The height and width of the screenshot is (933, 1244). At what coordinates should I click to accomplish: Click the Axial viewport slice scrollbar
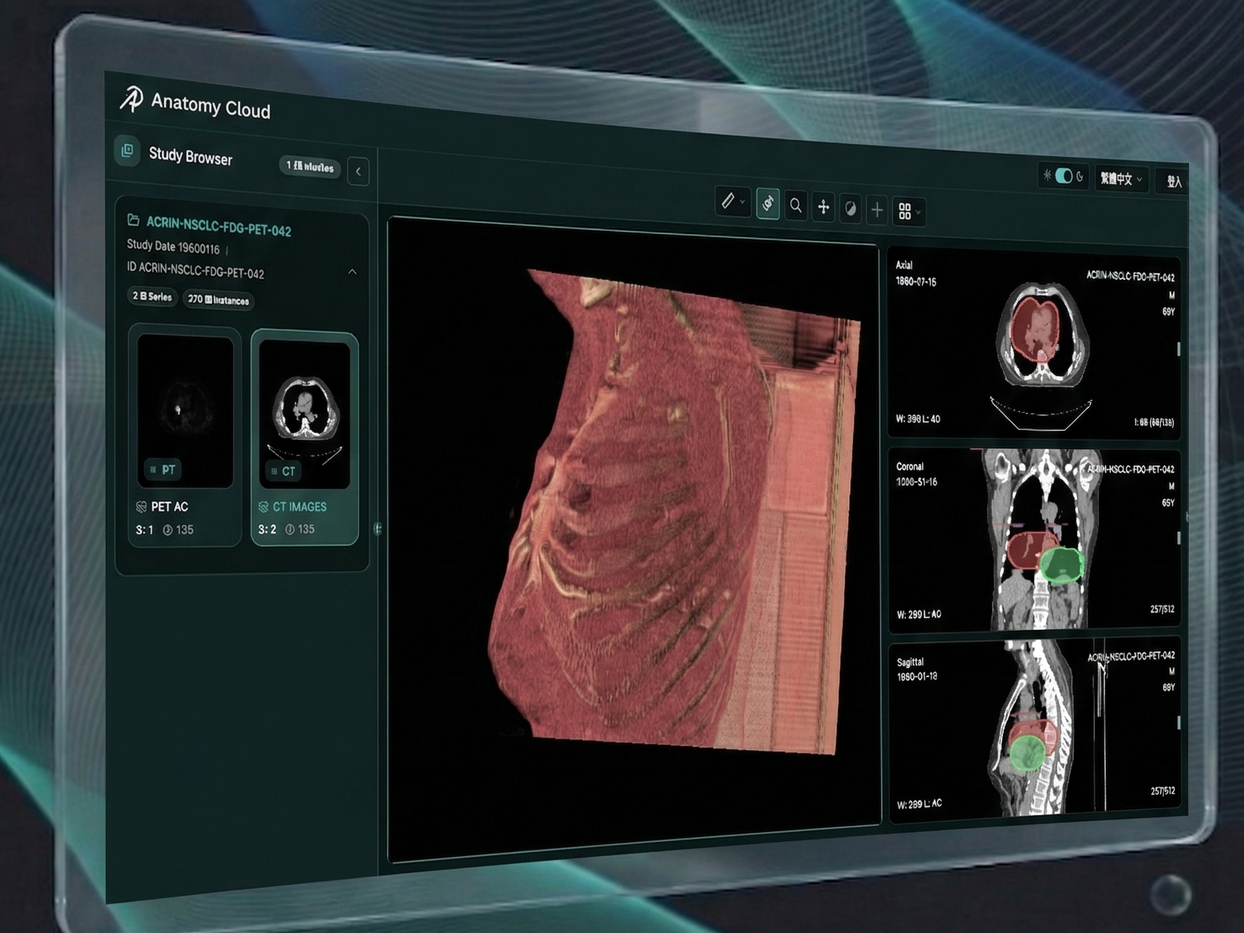click(x=1179, y=349)
